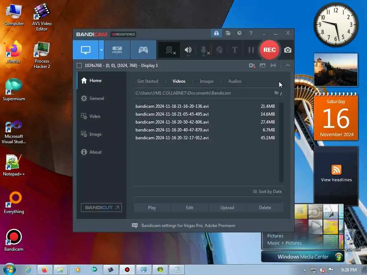The height and width of the screenshot is (275, 367).
Task: Click the volume icon in system tray
Action: pos(322,270)
